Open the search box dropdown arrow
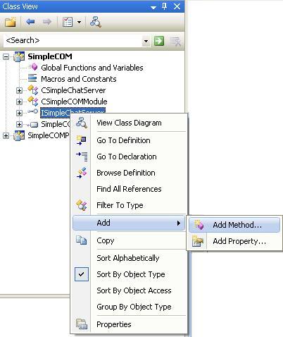This screenshot has width=283, height=337. pos(146,42)
